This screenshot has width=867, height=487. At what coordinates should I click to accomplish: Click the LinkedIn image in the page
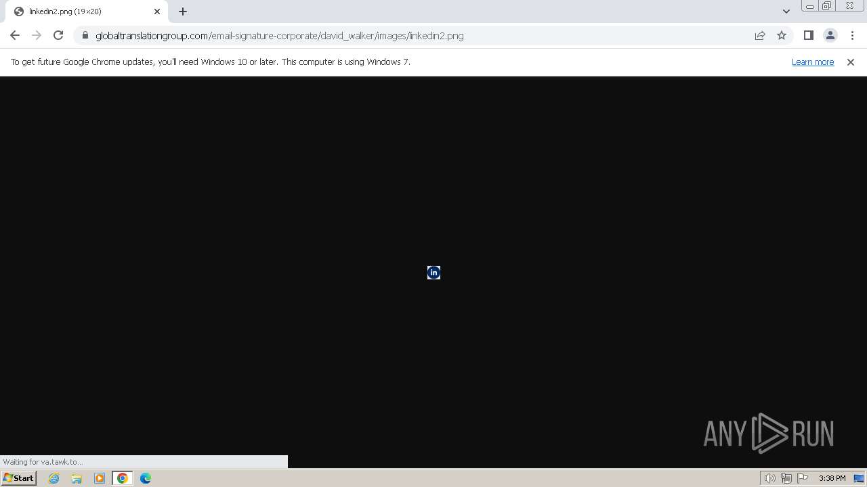pyautogui.click(x=433, y=272)
